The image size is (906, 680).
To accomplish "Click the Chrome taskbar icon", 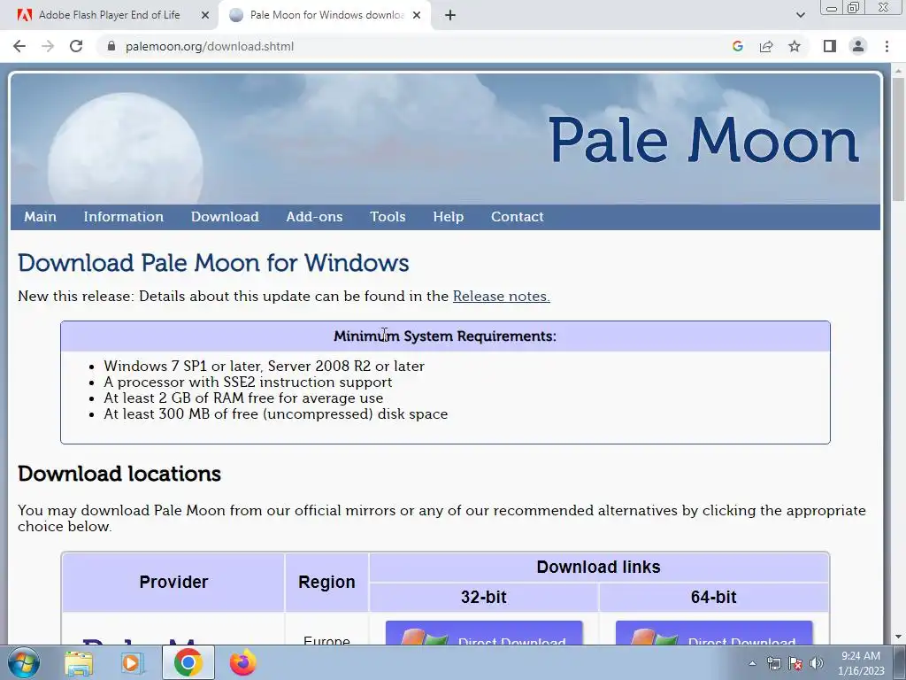I will 188,662.
